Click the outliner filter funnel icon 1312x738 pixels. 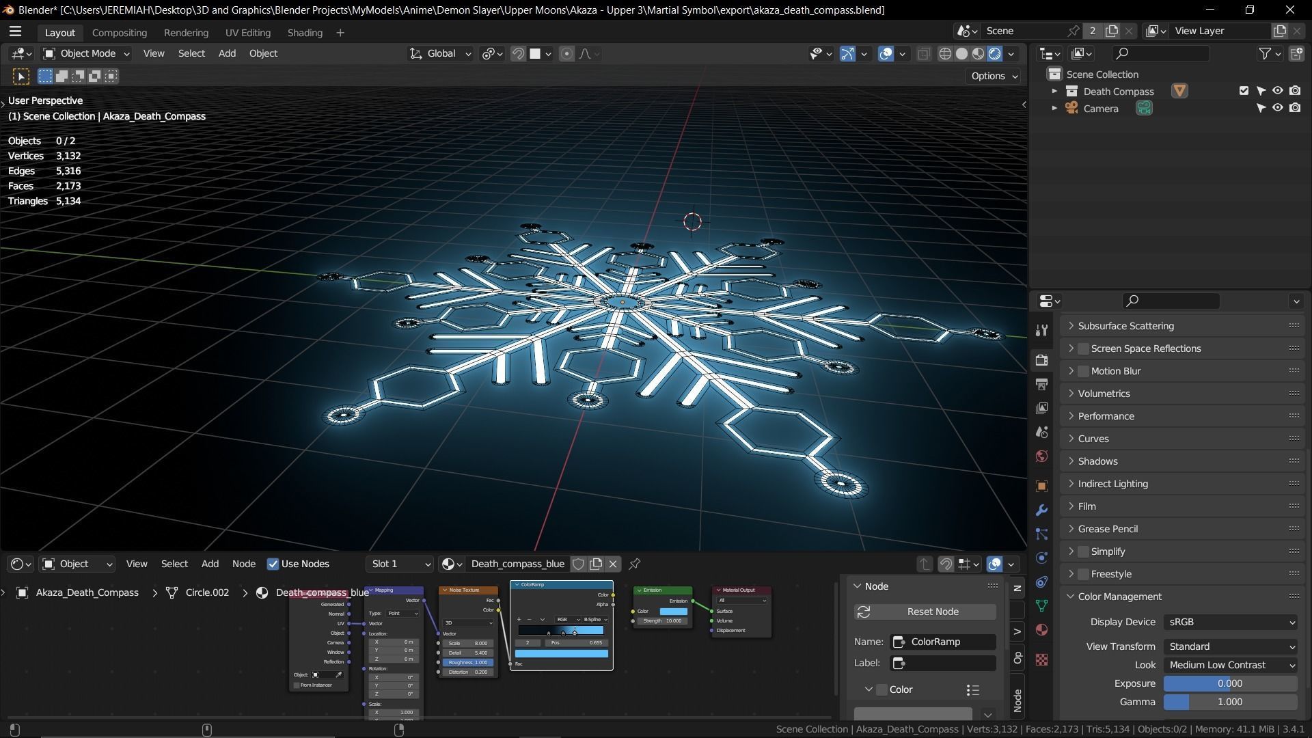(1265, 53)
